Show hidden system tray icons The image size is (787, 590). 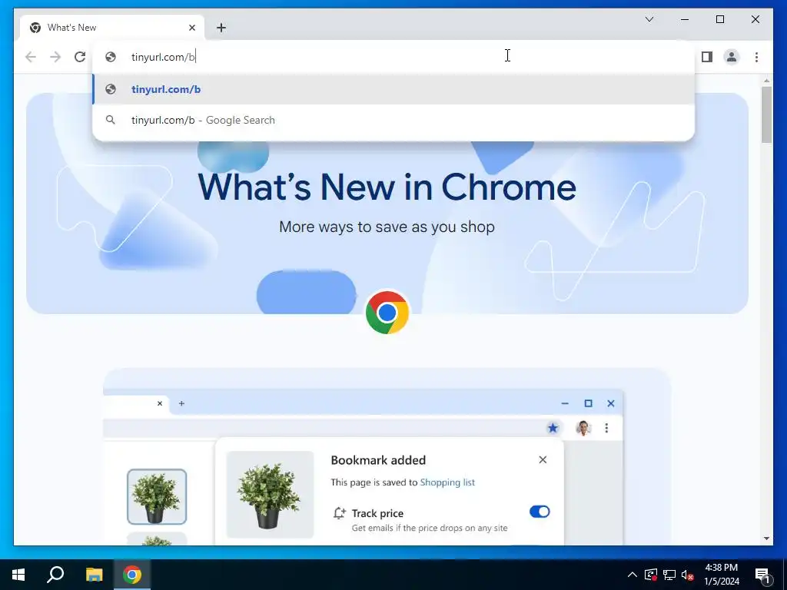[x=633, y=575]
